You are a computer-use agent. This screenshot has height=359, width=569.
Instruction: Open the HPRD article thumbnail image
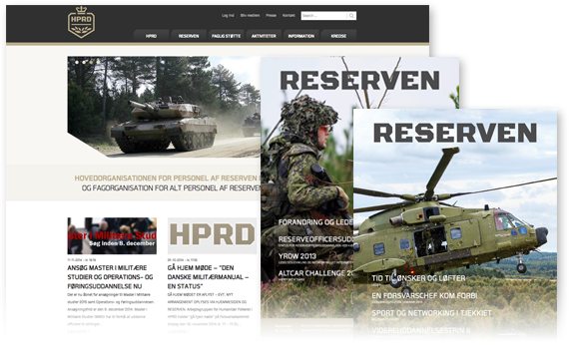[x=212, y=235]
